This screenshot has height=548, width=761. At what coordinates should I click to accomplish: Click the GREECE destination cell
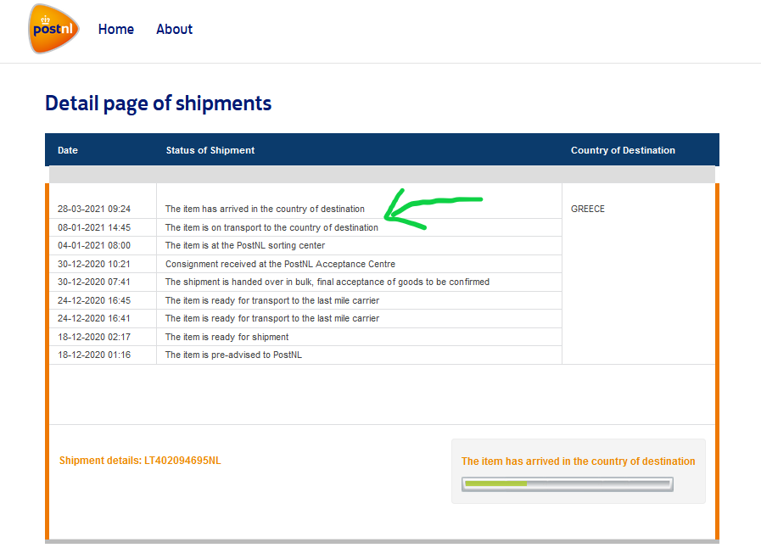pyautogui.click(x=588, y=210)
